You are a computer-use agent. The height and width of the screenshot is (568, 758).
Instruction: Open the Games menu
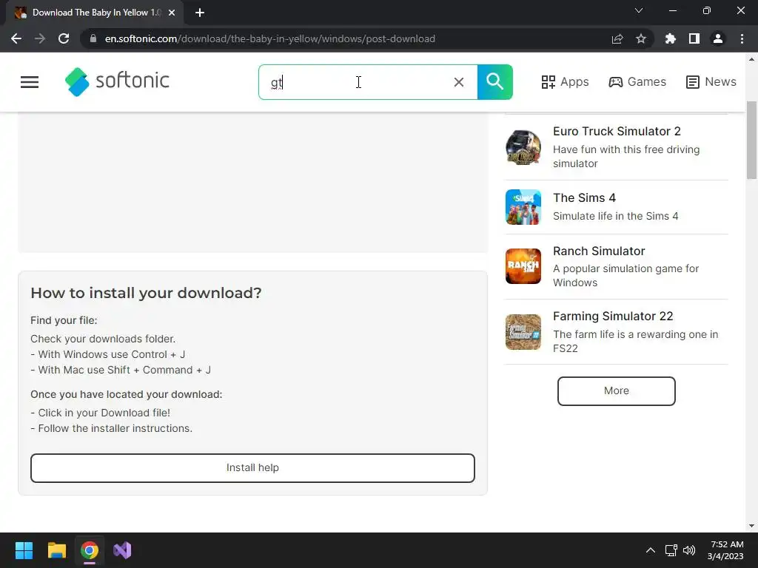[x=637, y=81]
